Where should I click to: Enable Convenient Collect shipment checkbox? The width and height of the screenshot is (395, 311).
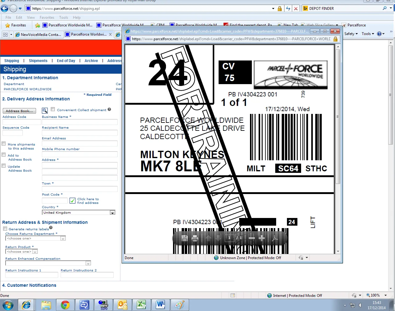coord(53,109)
